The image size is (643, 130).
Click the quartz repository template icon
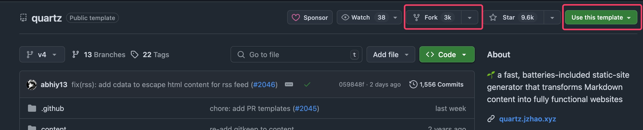(23, 18)
